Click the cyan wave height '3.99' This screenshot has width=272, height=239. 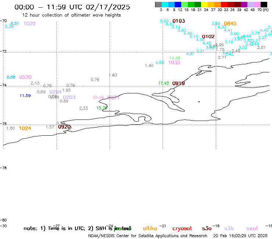click(x=216, y=24)
